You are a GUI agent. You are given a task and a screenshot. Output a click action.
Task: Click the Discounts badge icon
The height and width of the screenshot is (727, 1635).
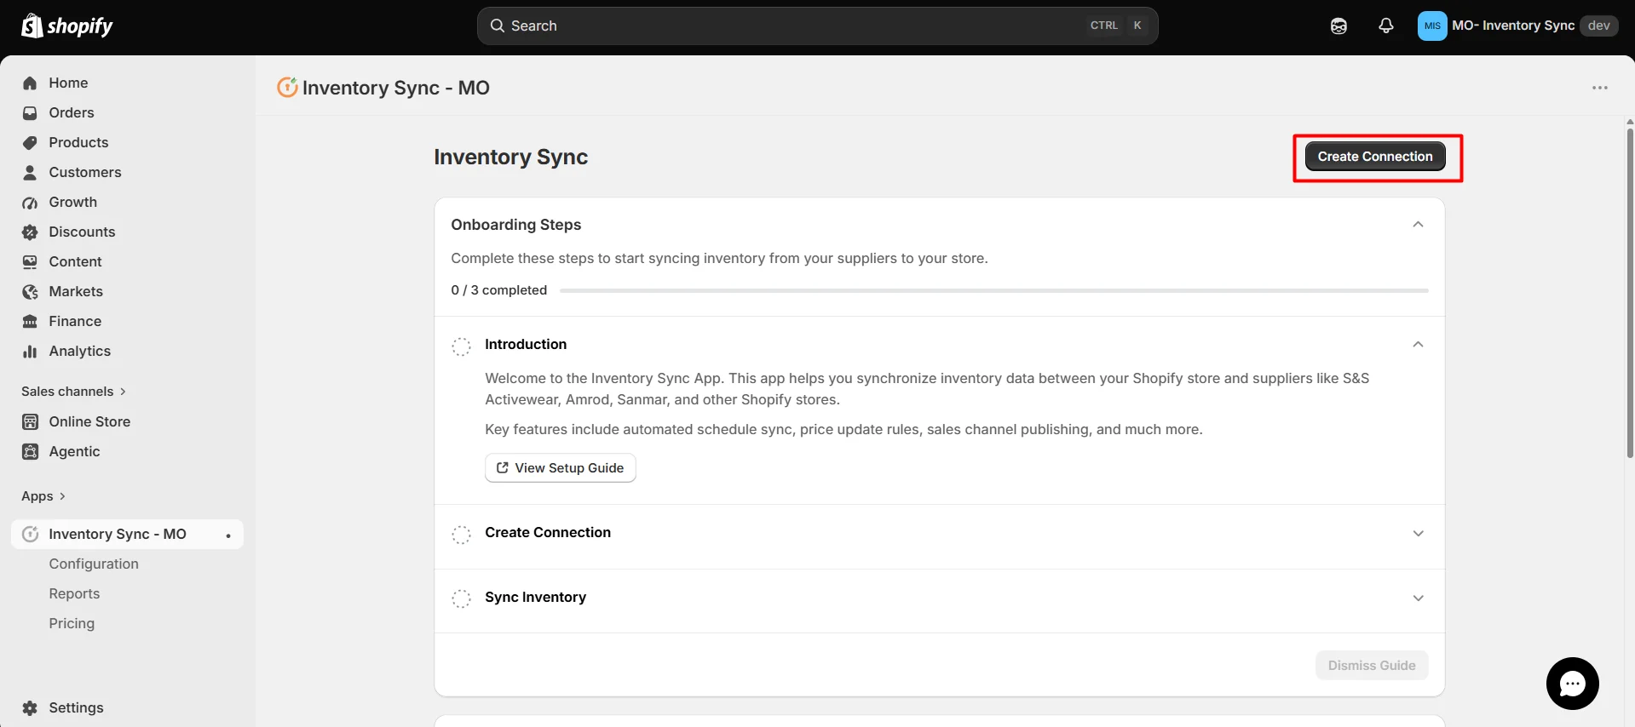(30, 232)
